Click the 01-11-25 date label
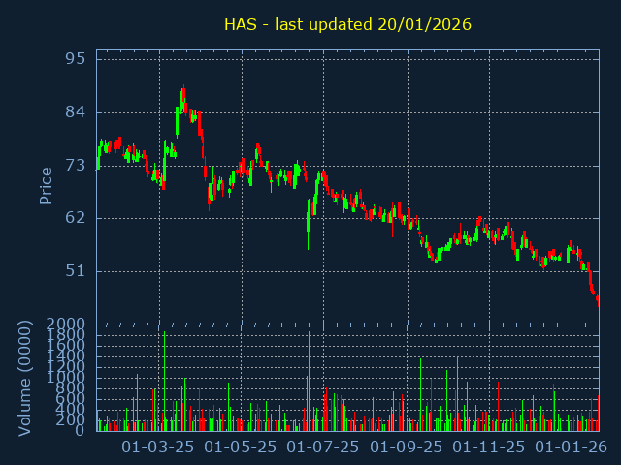 [x=489, y=448]
